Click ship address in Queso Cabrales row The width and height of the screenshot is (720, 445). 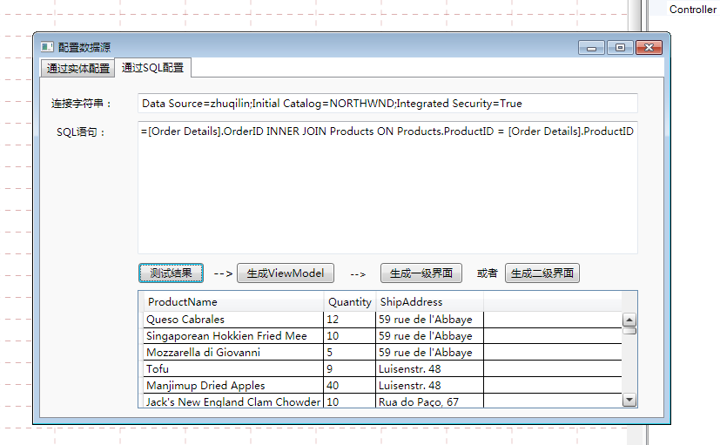tap(430, 320)
